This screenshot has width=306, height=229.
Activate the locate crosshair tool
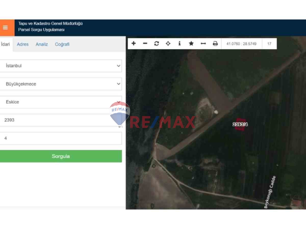coord(168,44)
